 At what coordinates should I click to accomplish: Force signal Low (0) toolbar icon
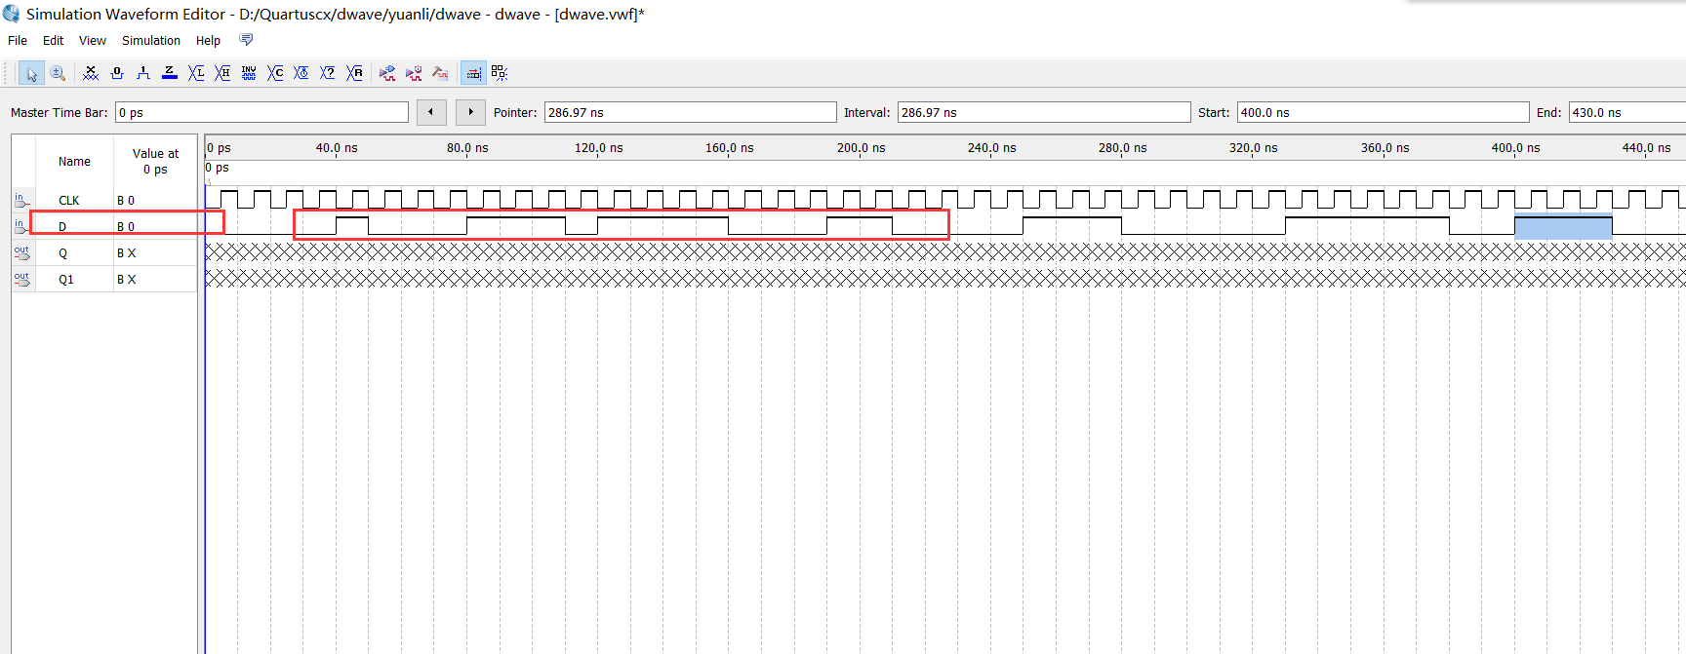point(117,73)
